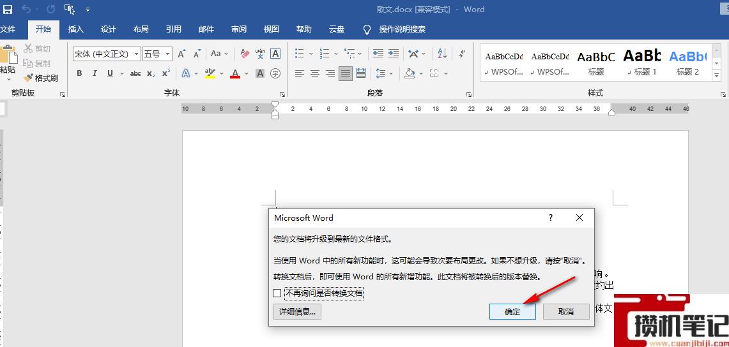Screen dimensions: 729x347
Task: Apply a bullet list
Action: click(300, 54)
